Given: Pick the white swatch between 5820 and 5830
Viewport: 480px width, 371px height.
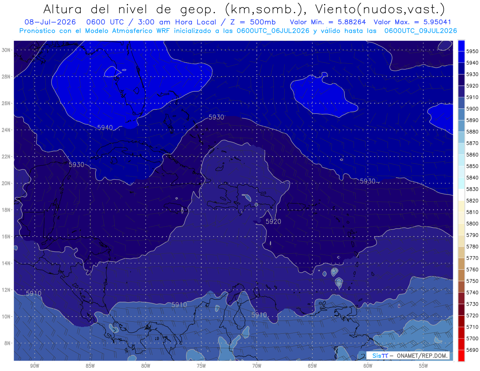Looking at the screenshot, I should click(x=461, y=195).
